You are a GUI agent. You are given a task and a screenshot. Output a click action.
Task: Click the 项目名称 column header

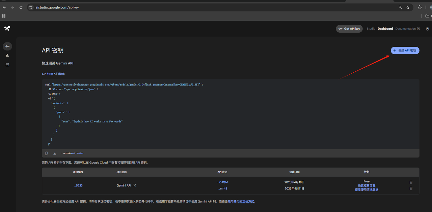click(122, 172)
